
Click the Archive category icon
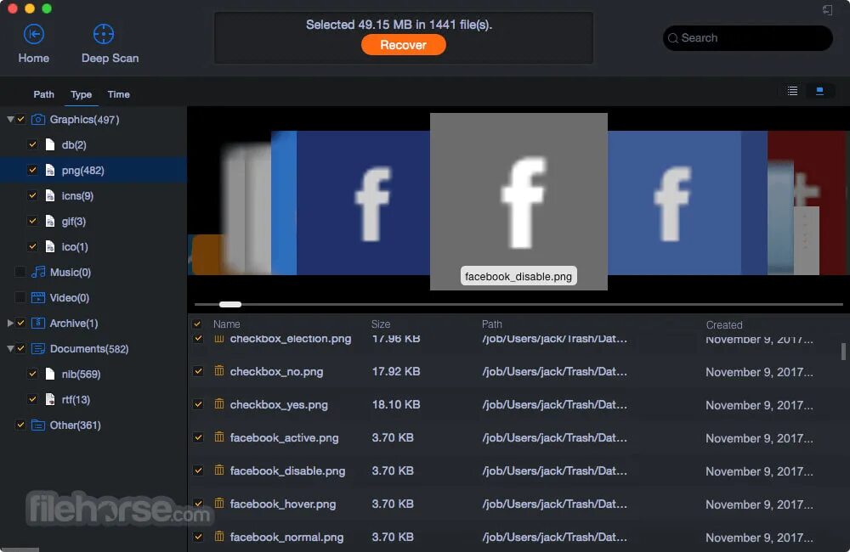point(38,323)
